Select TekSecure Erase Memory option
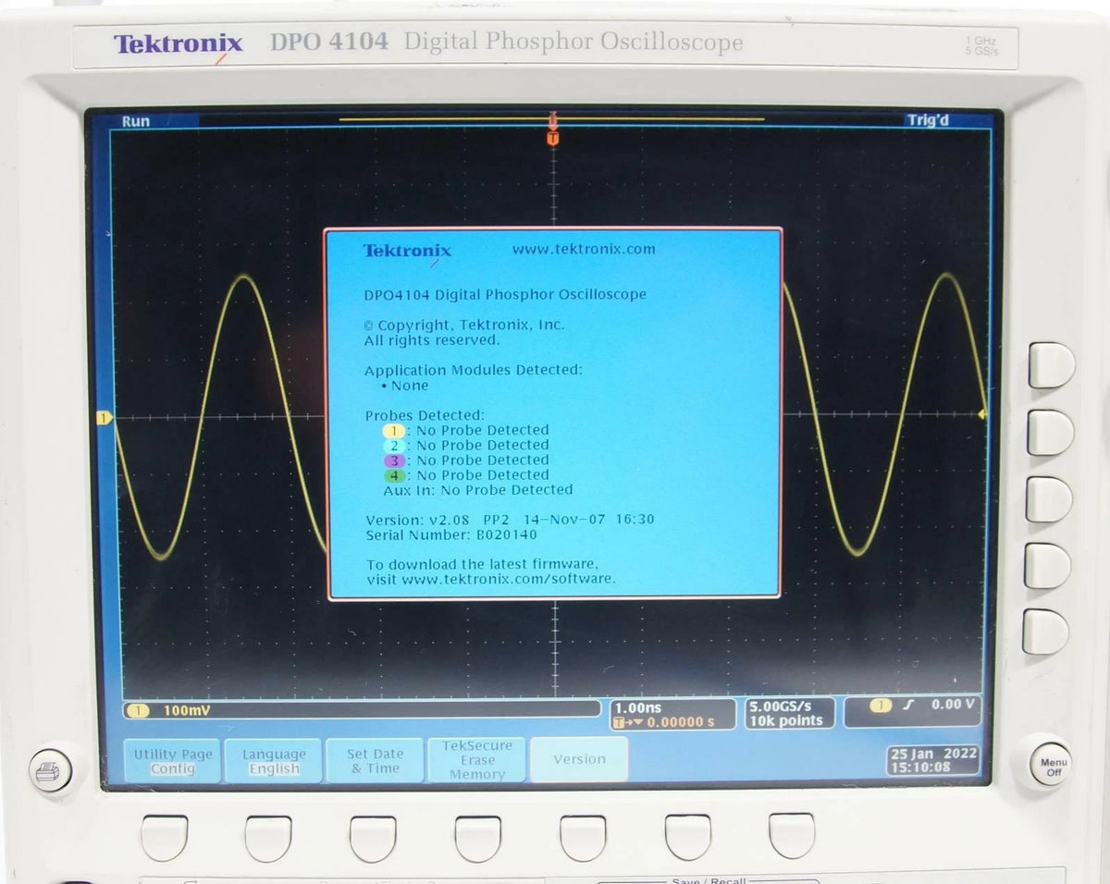This screenshot has width=1110, height=884. 477,760
